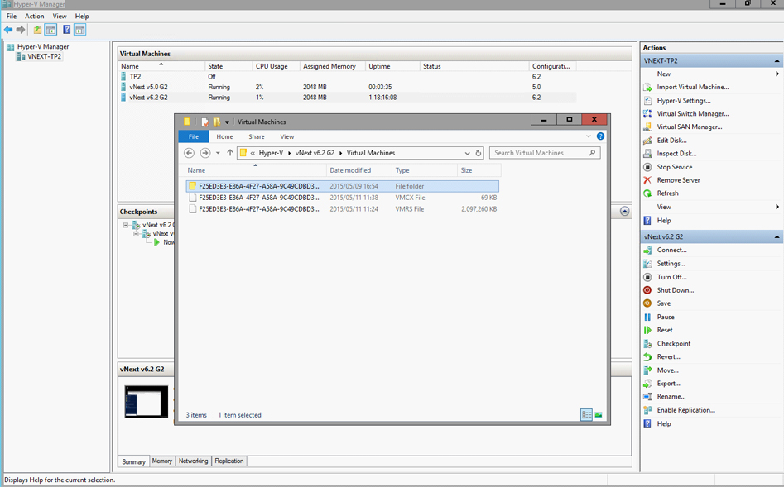Open the Explorer blue File tab
The height and width of the screenshot is (487, 784).
194,137
